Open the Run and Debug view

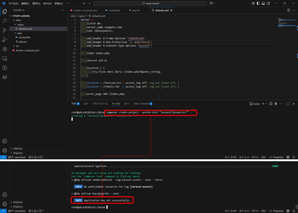[5, 40]
